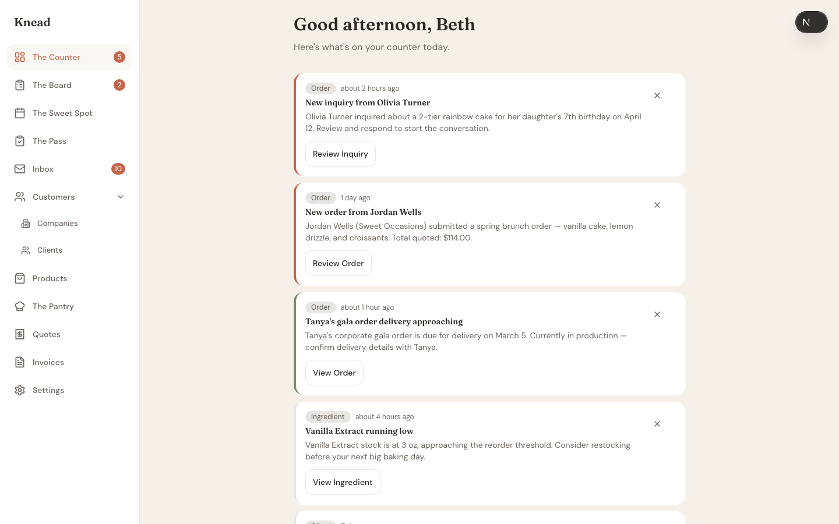
Task: Open the calendar icon for The Sweet Spot
Action: pyautogui.click(x=20, y=113)
